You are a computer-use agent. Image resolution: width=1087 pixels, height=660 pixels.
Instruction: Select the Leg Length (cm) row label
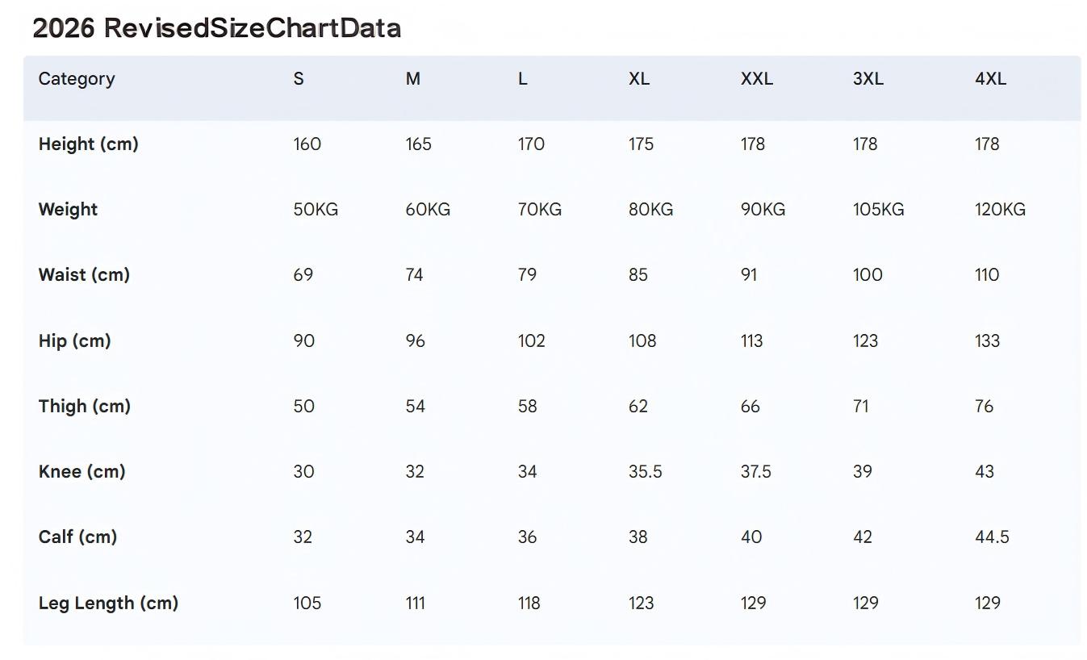tap(108, 603)
